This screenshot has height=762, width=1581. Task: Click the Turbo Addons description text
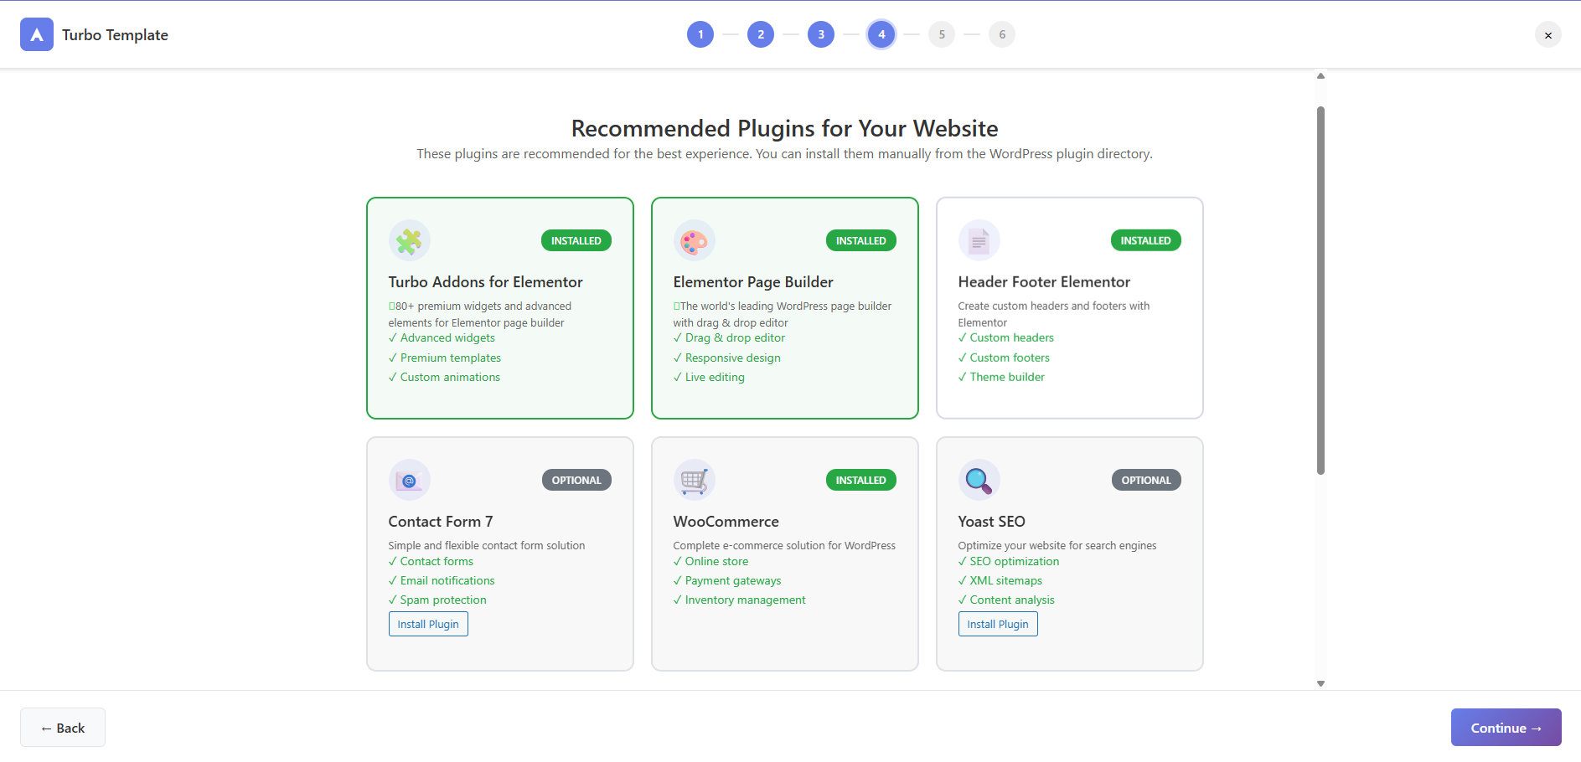480,314
